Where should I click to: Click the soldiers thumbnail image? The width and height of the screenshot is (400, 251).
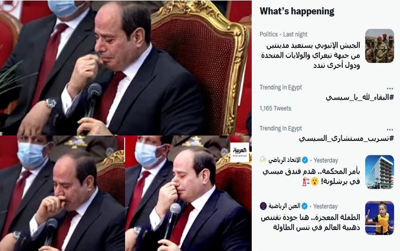coord(379,46)
